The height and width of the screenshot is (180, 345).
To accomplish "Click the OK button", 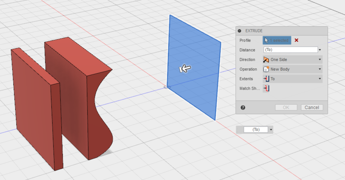I will [x=286, y=108].
